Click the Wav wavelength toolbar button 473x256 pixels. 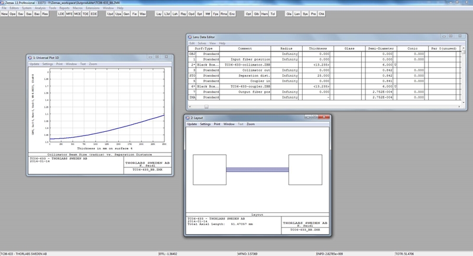pyautogui.click(x=142, y=14)
